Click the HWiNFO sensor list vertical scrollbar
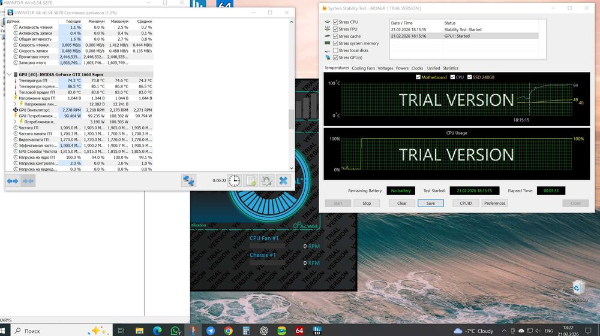The width and height of the screenshot is (600, 336). tap(292, 120)
